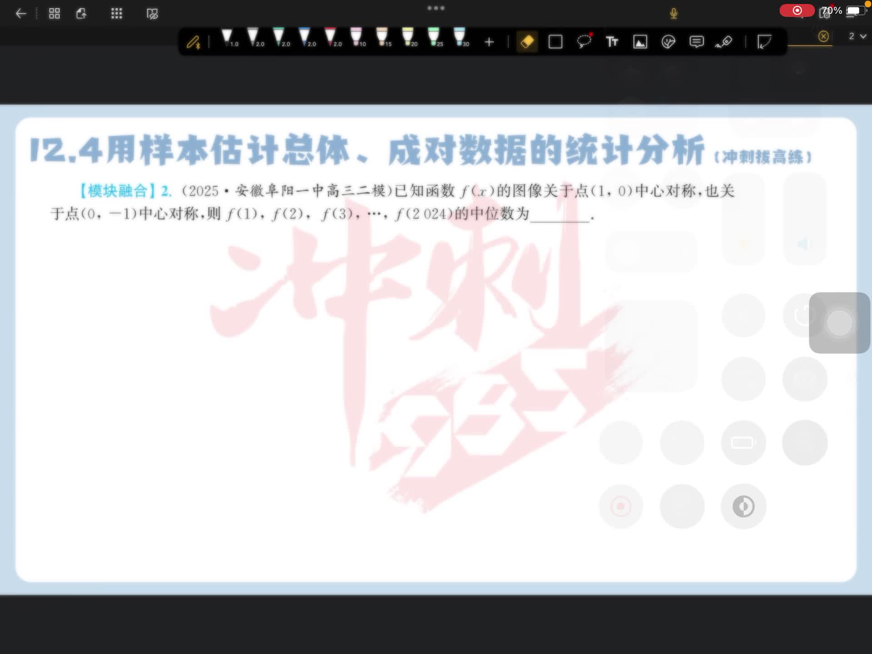872x654 pixels.
Task: Toggle the stylus Bluetooth pen mode
Action: point(193,42)
